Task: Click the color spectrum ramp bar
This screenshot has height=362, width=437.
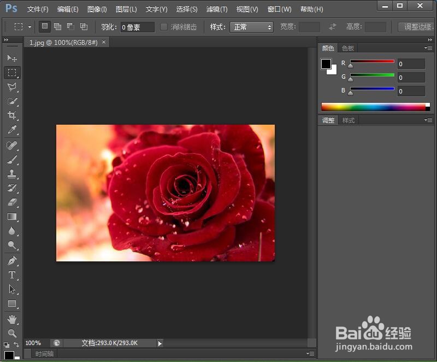Action: [x=375, y=107]
